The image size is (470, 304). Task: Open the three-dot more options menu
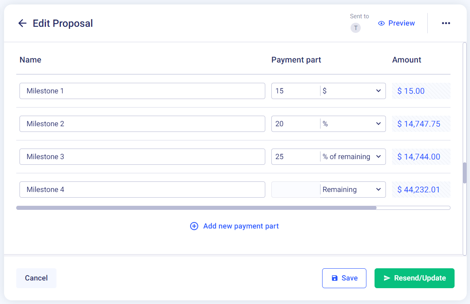446,23
